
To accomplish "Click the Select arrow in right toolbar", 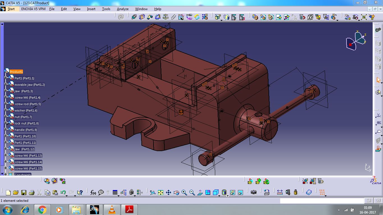I will [x=378, y=80].
